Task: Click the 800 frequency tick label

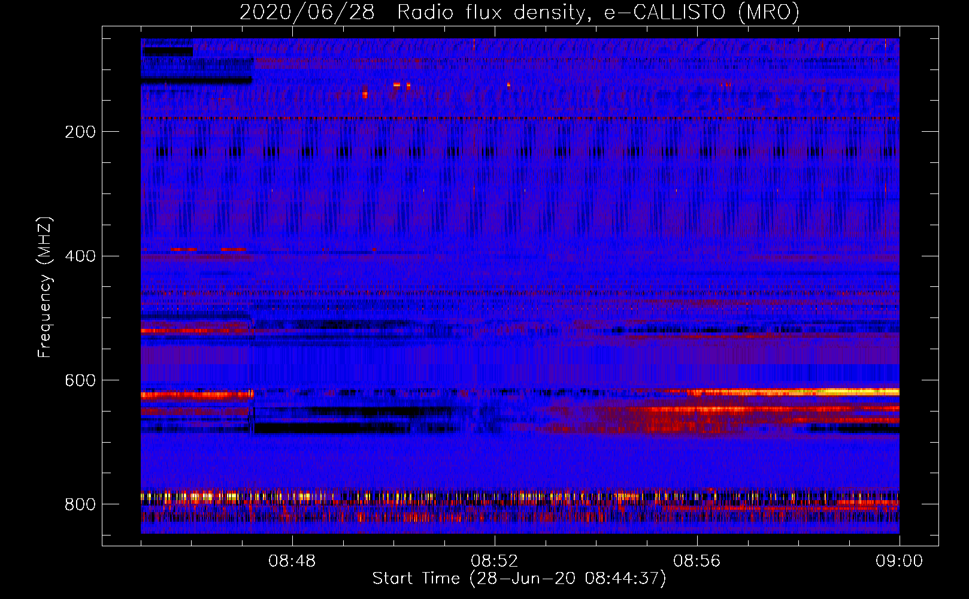Action: [80, 504]
